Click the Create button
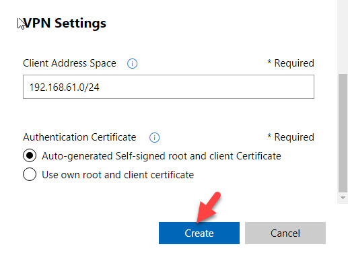This screenshot has height=261, width=348. (199, 233)
